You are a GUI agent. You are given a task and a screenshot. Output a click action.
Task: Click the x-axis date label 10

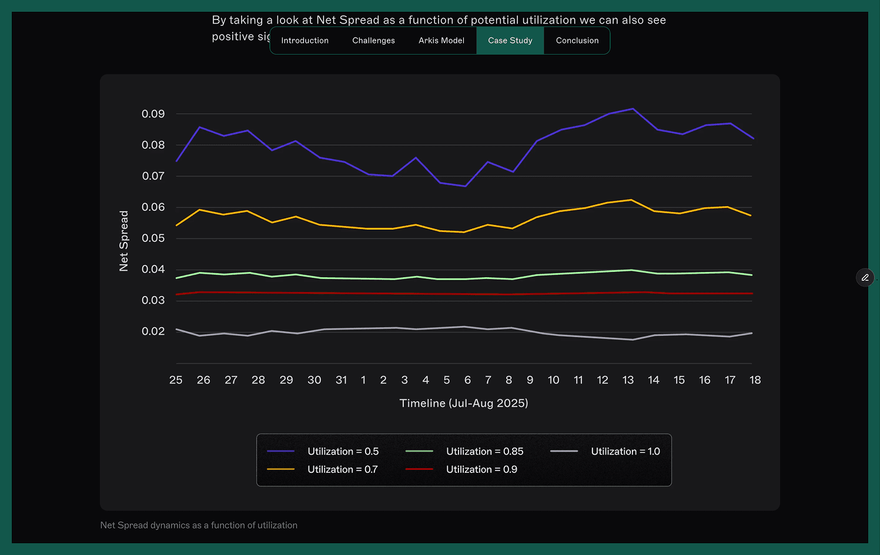(x=553, y=380)
